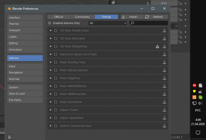Click testing flask icon for QuickDraw
206x140 pixels.
pyautogui.click(x=164, y=102)
